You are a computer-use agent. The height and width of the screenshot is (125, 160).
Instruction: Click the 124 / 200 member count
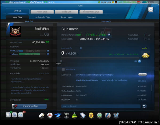point(45,68)
